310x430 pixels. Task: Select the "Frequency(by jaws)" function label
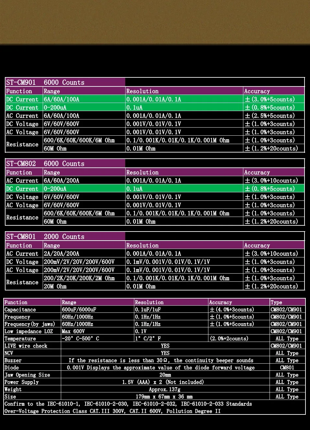(x=30, y=324)
